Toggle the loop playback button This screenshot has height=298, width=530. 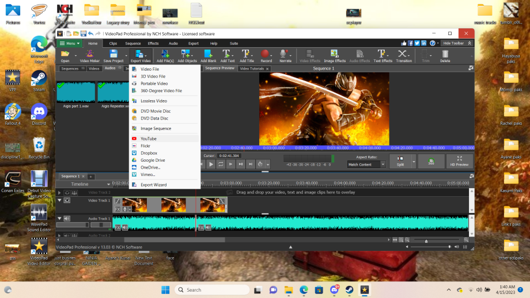click(x=221, y=165)
